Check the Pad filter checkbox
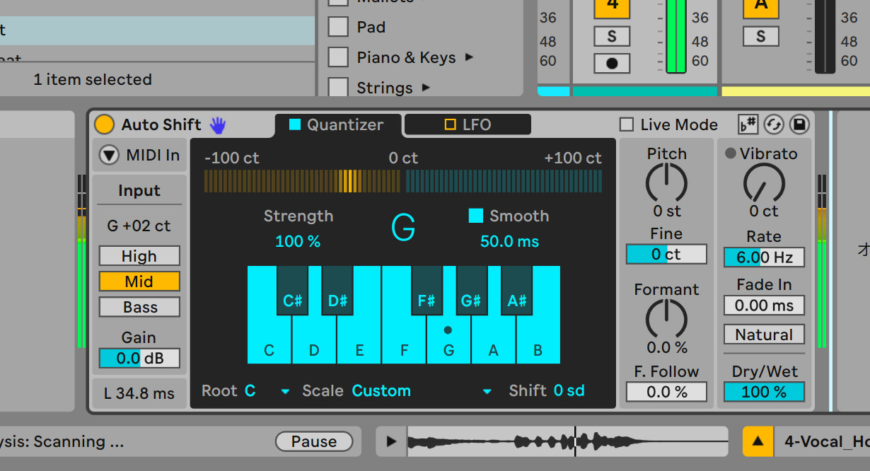Image resolution: width=870 pixels, height=471 pixels. pos(338,27)
